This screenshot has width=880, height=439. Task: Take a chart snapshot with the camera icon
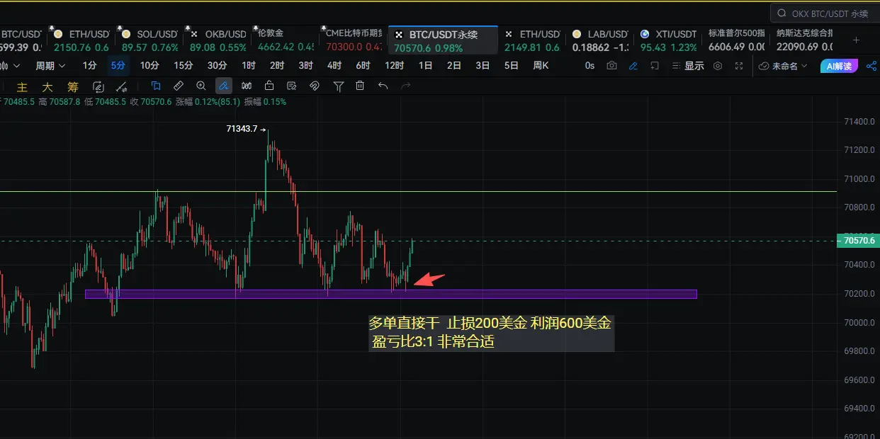(611, 66)
